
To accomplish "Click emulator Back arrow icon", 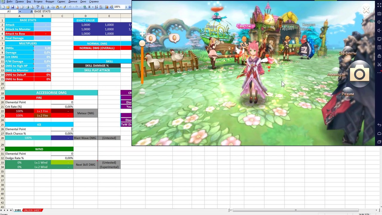I will point(379,125).
